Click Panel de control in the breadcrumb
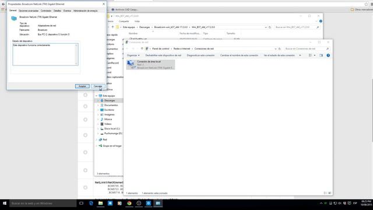The width and height of the screenshot is (373, 210). point(161,49)
